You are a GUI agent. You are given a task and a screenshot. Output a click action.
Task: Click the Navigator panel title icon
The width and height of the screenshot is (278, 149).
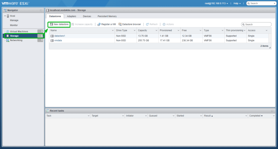(x=5, y=10)
